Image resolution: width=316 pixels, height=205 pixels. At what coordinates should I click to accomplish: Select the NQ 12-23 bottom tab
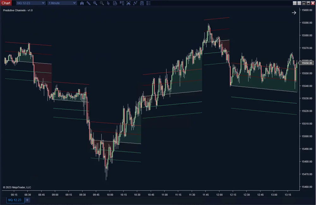pos(15,200)
